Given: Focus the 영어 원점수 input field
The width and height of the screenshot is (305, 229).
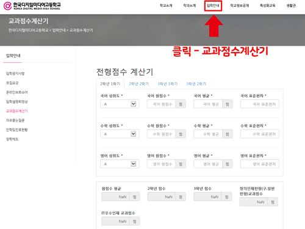Looking at the screenshot, I should click(x=161, y=164).
